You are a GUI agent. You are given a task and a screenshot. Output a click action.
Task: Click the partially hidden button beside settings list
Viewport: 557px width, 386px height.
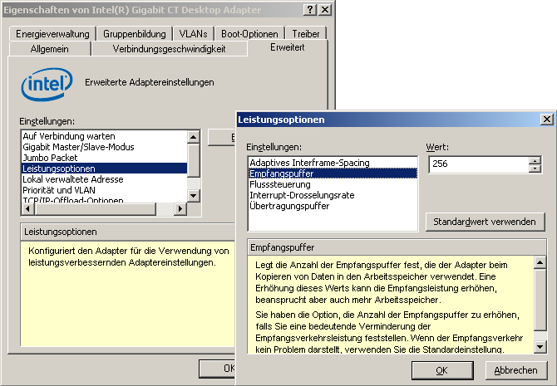[221, 137]
